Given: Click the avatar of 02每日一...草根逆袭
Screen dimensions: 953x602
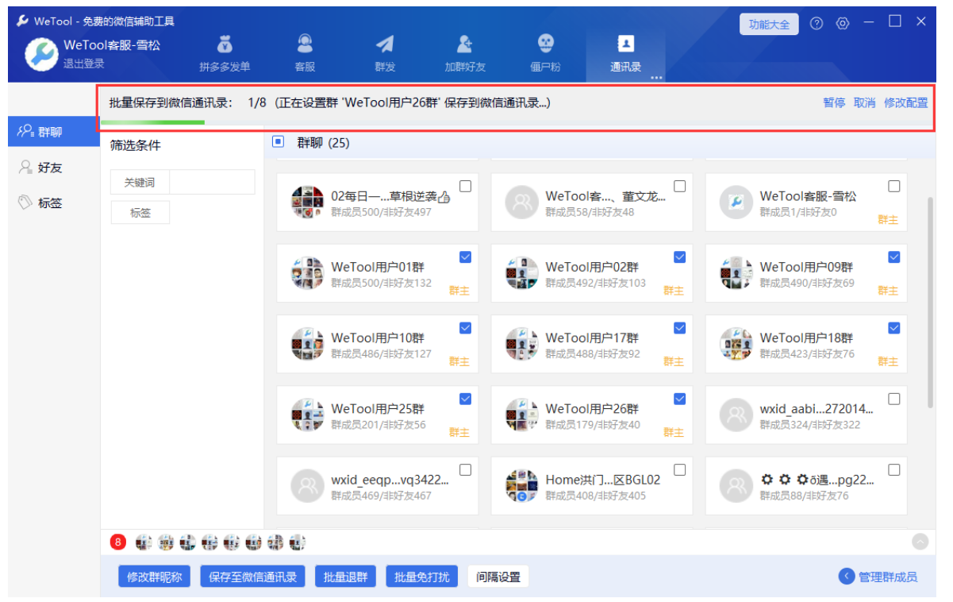Looking at the screenshot, I should 307,203.
